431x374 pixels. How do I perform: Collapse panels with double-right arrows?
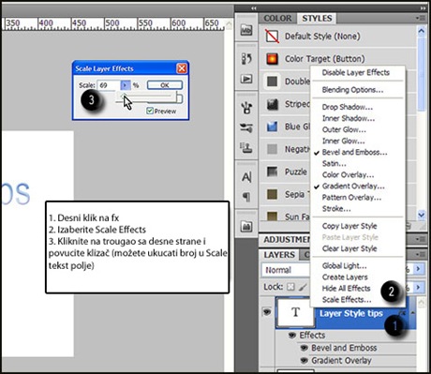point(423,8)
